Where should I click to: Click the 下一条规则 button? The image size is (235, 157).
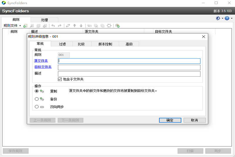(x=70, y=120)
